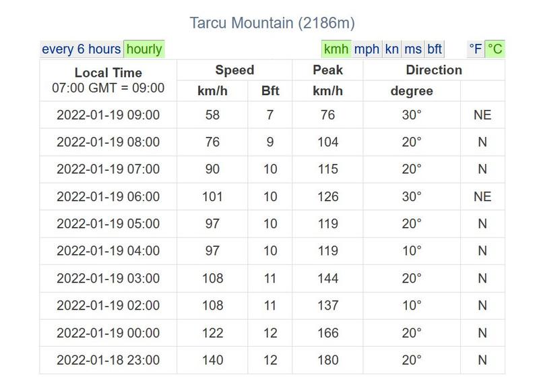539x377 pixels.
Task: Set wind speed unit to kmh
Action: coord(336,49)
